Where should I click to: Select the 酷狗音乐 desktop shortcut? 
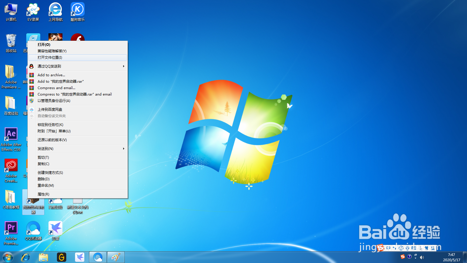(78, 12)
